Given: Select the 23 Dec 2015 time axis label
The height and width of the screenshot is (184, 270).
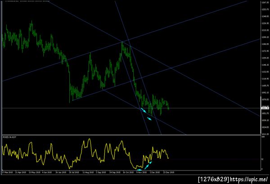Looking at the screenshot, I should click(x=169, y=172).
